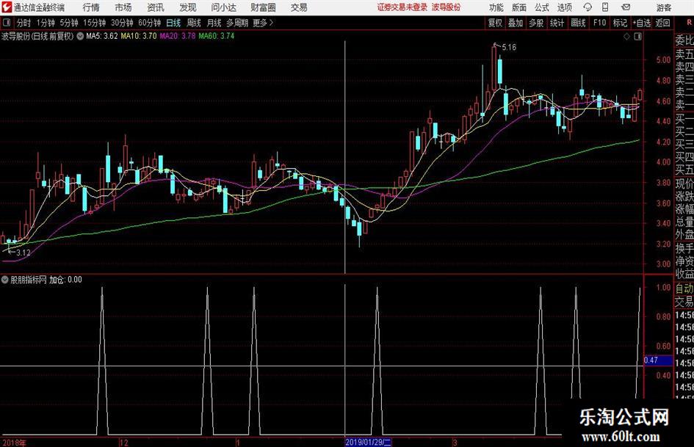Switch to 月线 monthly period

[214, 23]
